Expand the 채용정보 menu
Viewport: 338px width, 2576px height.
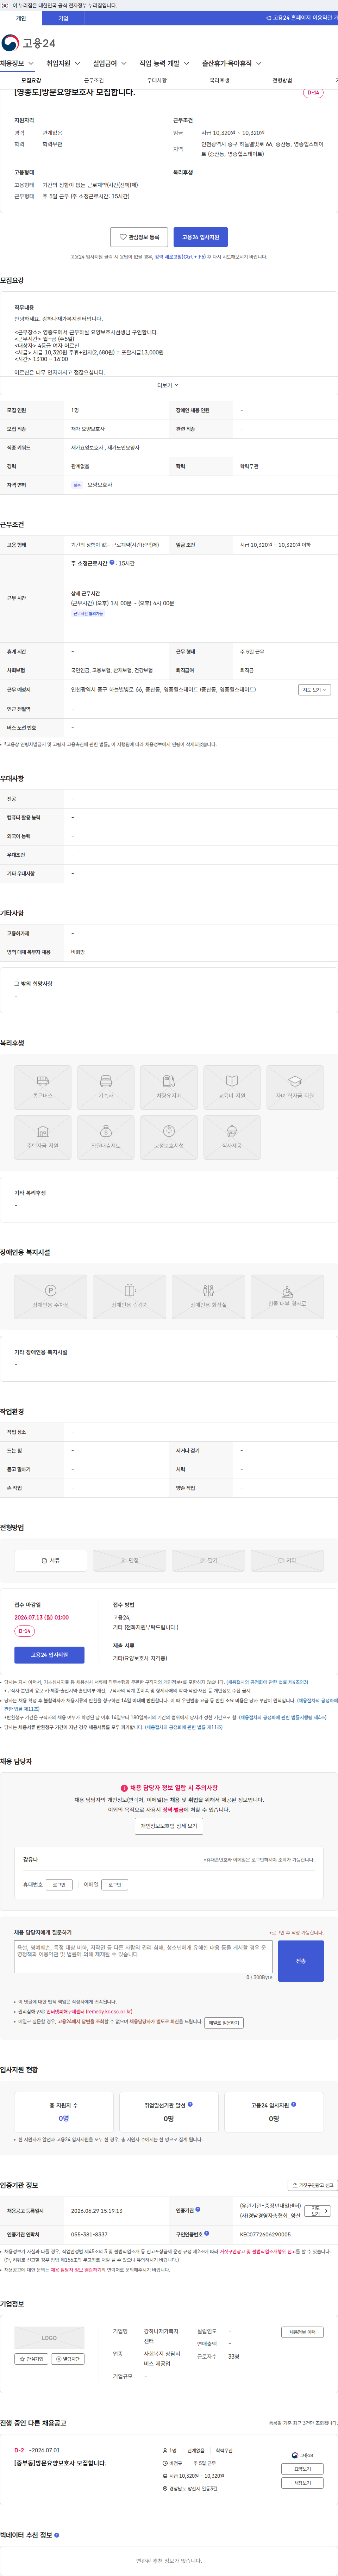click(17, 64)
